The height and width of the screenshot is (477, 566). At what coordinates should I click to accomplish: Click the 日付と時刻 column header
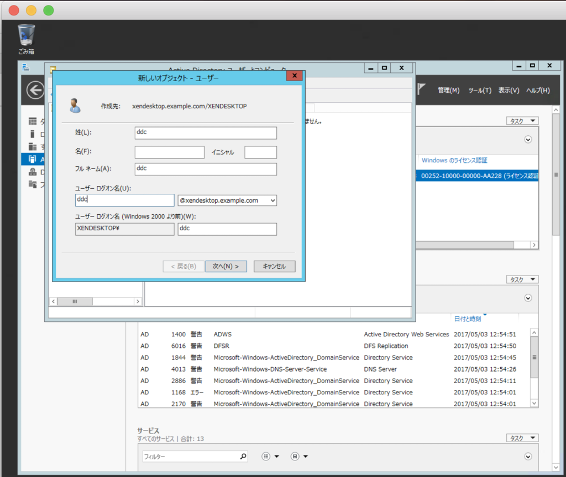468,319
